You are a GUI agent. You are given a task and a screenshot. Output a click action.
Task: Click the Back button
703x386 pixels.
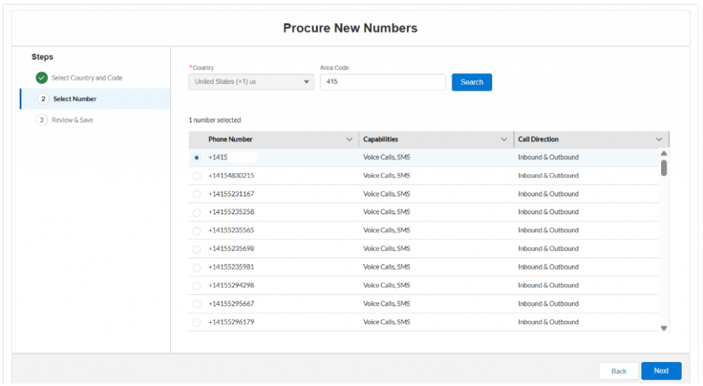click(x=619, y=371)
